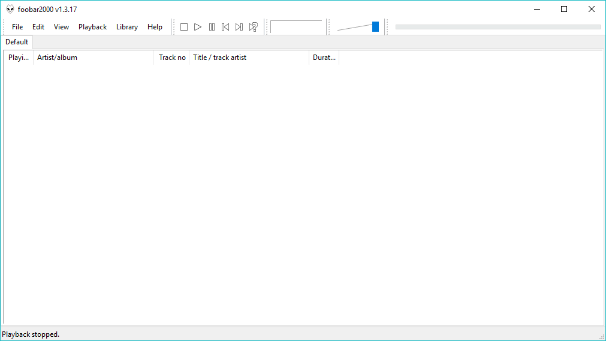The width and height of the screenshot is (606, 341).
Task: Click the foobar2000 alien logo icon
Action: coord(10,9)
